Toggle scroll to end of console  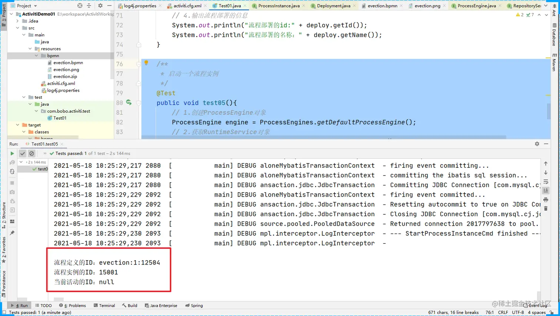pyautogui.click(x=546, y=191)
